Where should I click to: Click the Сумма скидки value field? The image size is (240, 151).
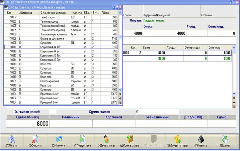[x=157, y=112]
